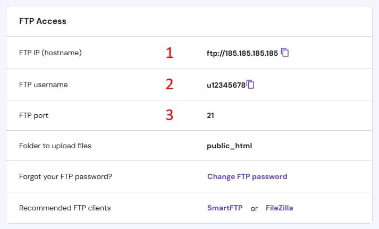This screenshot has height=229, width=379.
Task: Click the red number 2 annotation
Action: pos(170,84)
